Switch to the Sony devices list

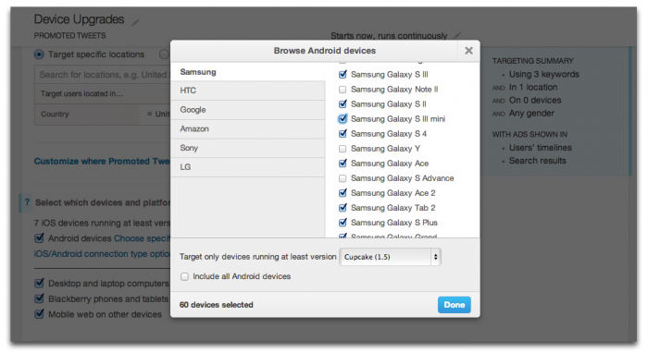pyautogui.click(x=248, y=148)
